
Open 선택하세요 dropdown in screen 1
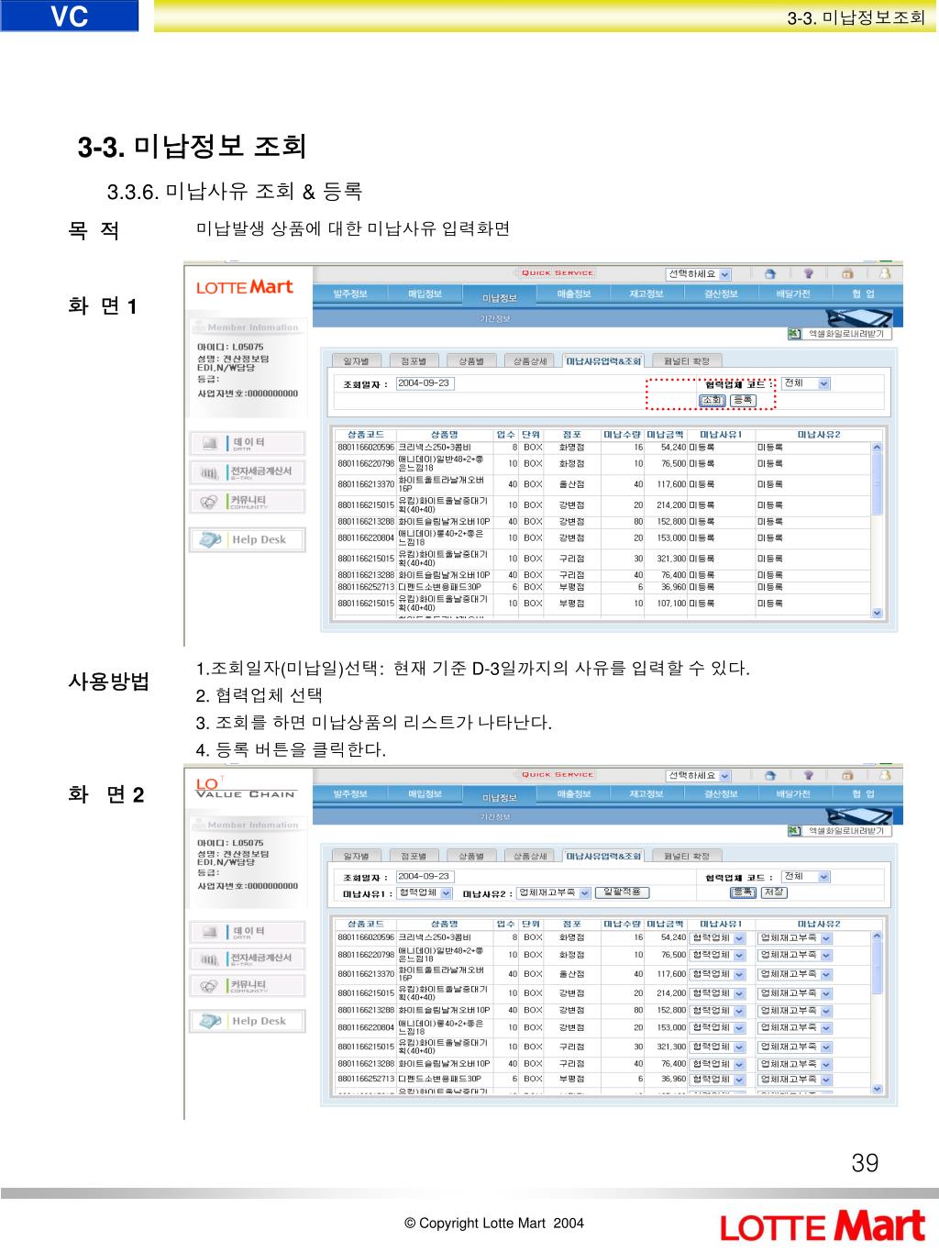(699, 274)
